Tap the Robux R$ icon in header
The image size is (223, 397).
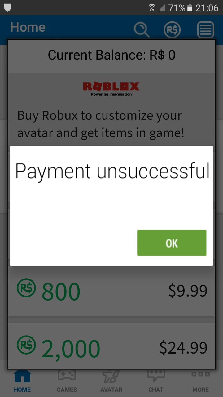coord(172,30)
